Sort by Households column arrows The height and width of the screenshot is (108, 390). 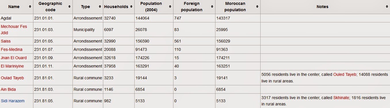(131, 7)
